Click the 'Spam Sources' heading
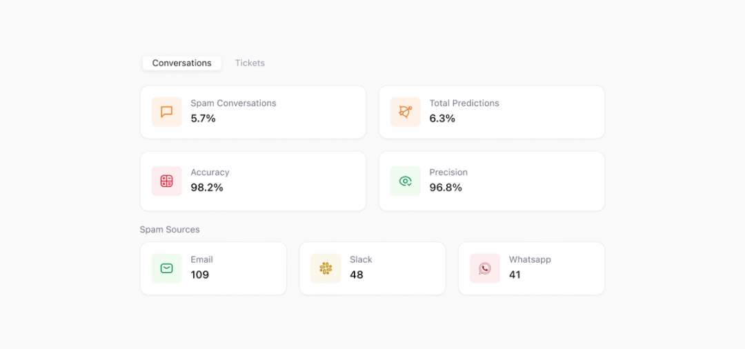The height and width of the screenshot is (349, 745). (170, 230)
